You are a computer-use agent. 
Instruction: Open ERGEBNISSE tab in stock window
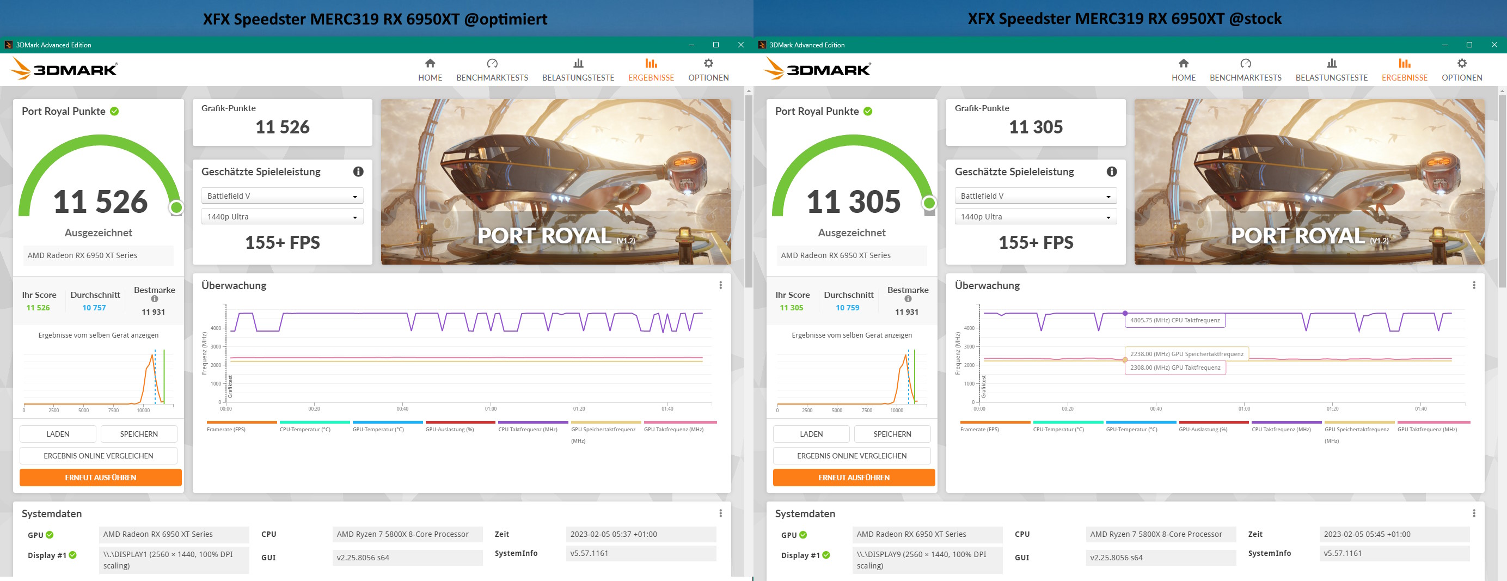[x=1405, y=70]
